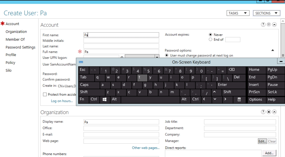Click into the Job title field
Viewport: 285px width, 157px height.
240,122
